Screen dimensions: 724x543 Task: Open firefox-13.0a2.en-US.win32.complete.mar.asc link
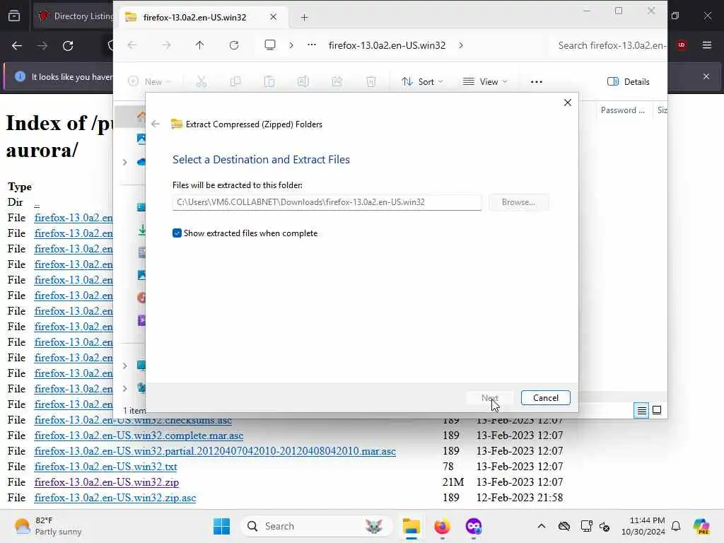tap(139, 436)
